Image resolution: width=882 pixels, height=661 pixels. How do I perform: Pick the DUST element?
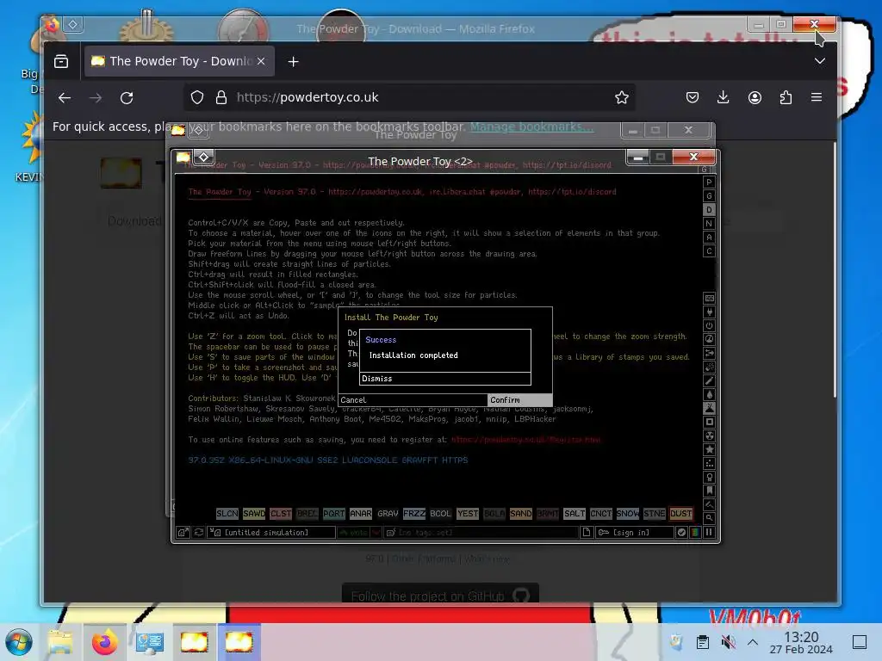(681, 514)
